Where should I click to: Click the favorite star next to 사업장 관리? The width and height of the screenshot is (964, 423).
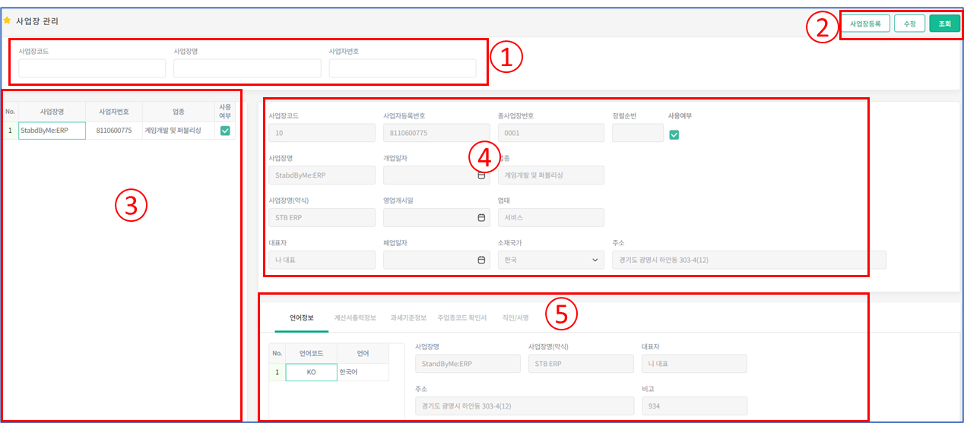[8, 21]
